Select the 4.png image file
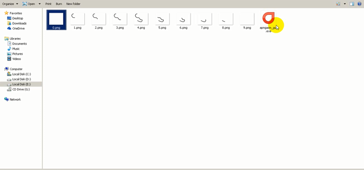Image resolution: width=364 pixels, height=170 pixels. (141, 19)
